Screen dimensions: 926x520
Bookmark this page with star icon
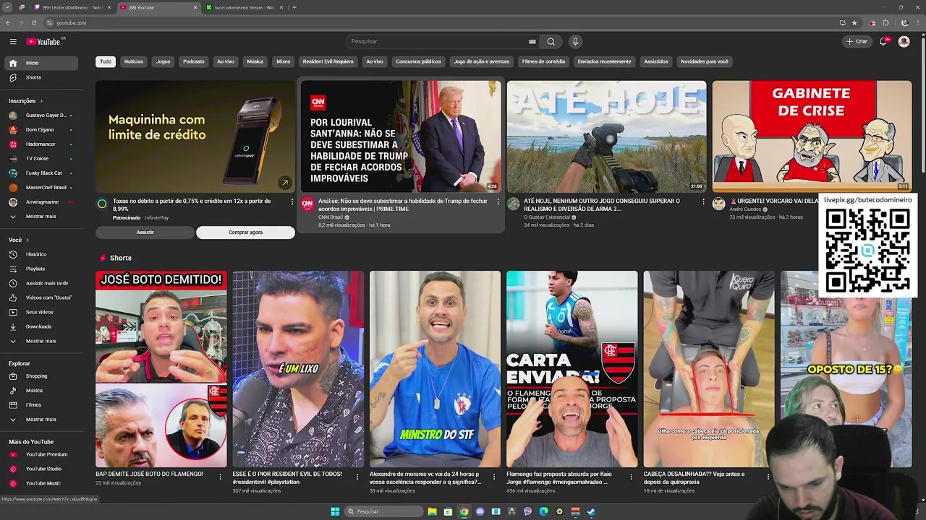854,23
